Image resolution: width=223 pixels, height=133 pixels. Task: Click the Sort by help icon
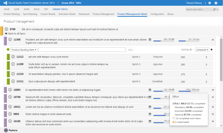tap(191, 50)
